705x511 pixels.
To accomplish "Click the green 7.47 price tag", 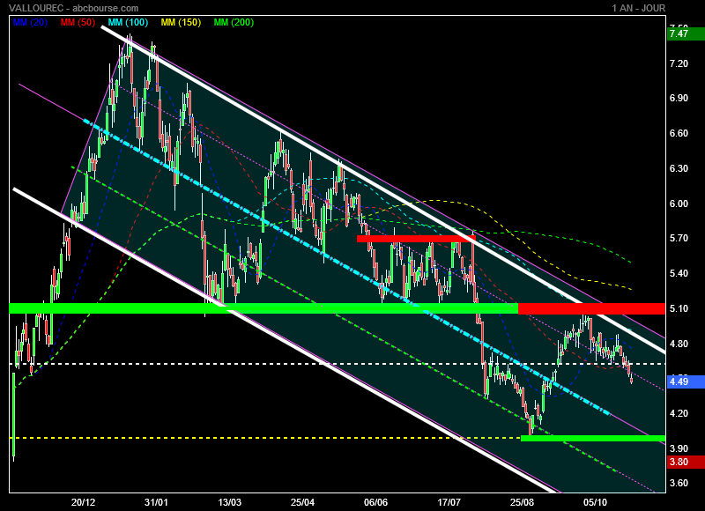I will tap(686, 33).
